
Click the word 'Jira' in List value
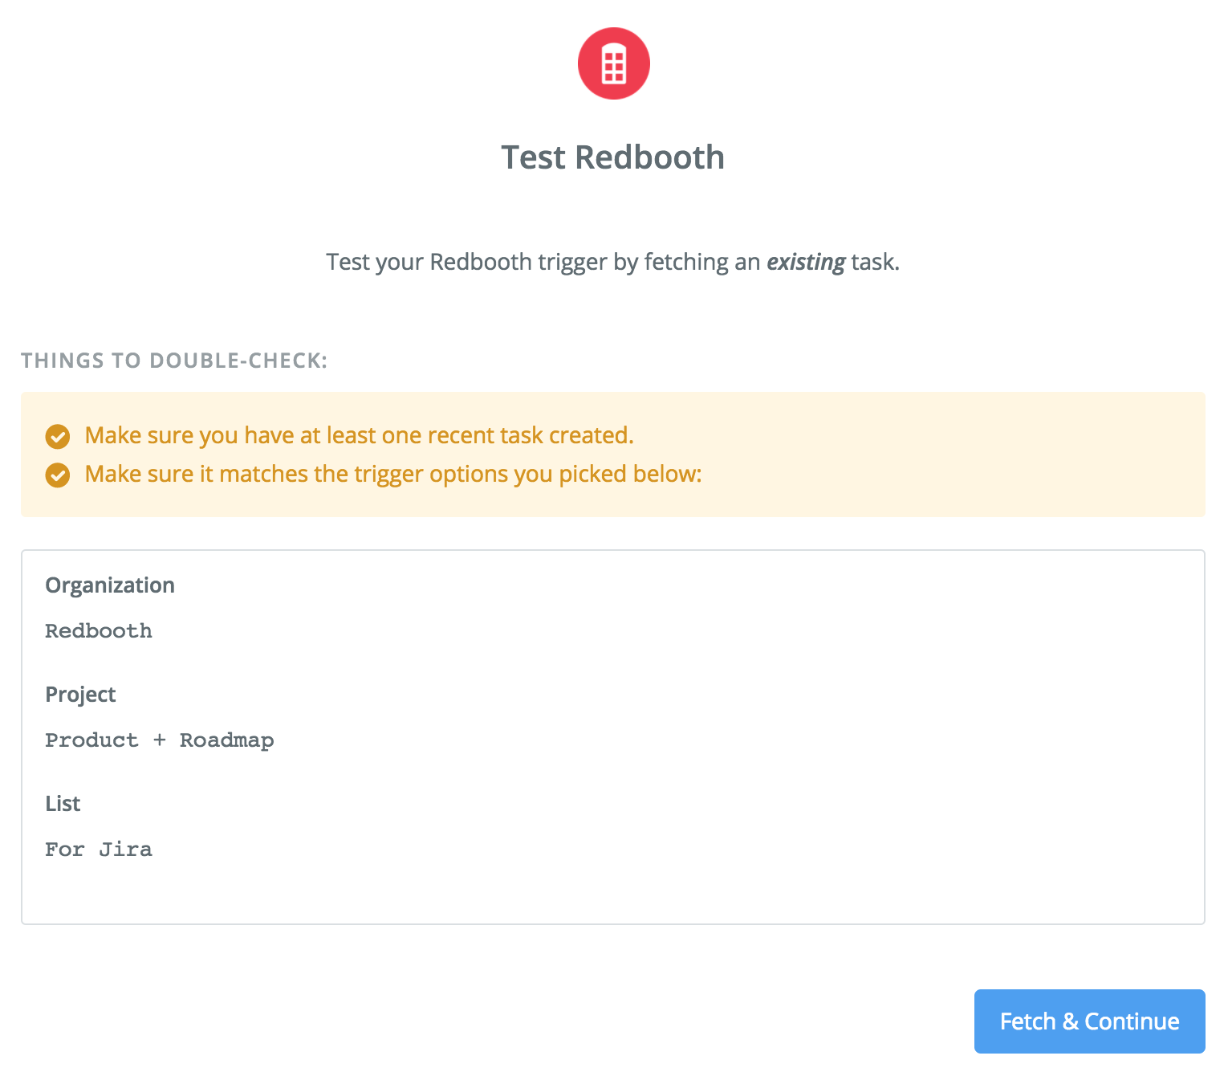pos(125,850)
